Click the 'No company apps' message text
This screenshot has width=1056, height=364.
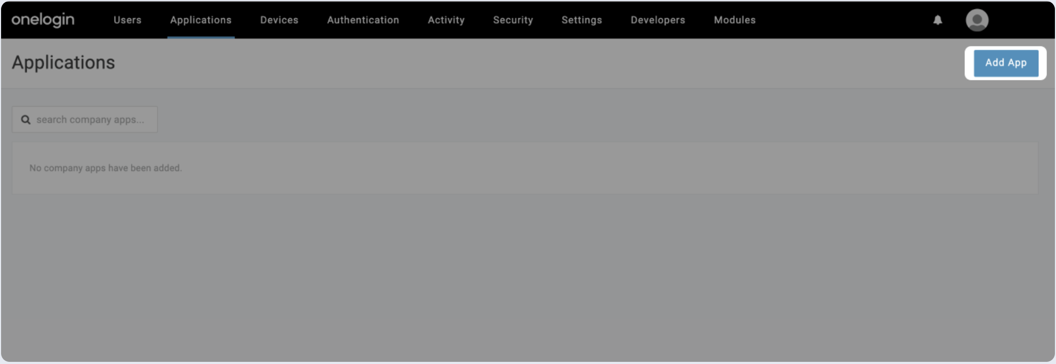coord(105,168)
